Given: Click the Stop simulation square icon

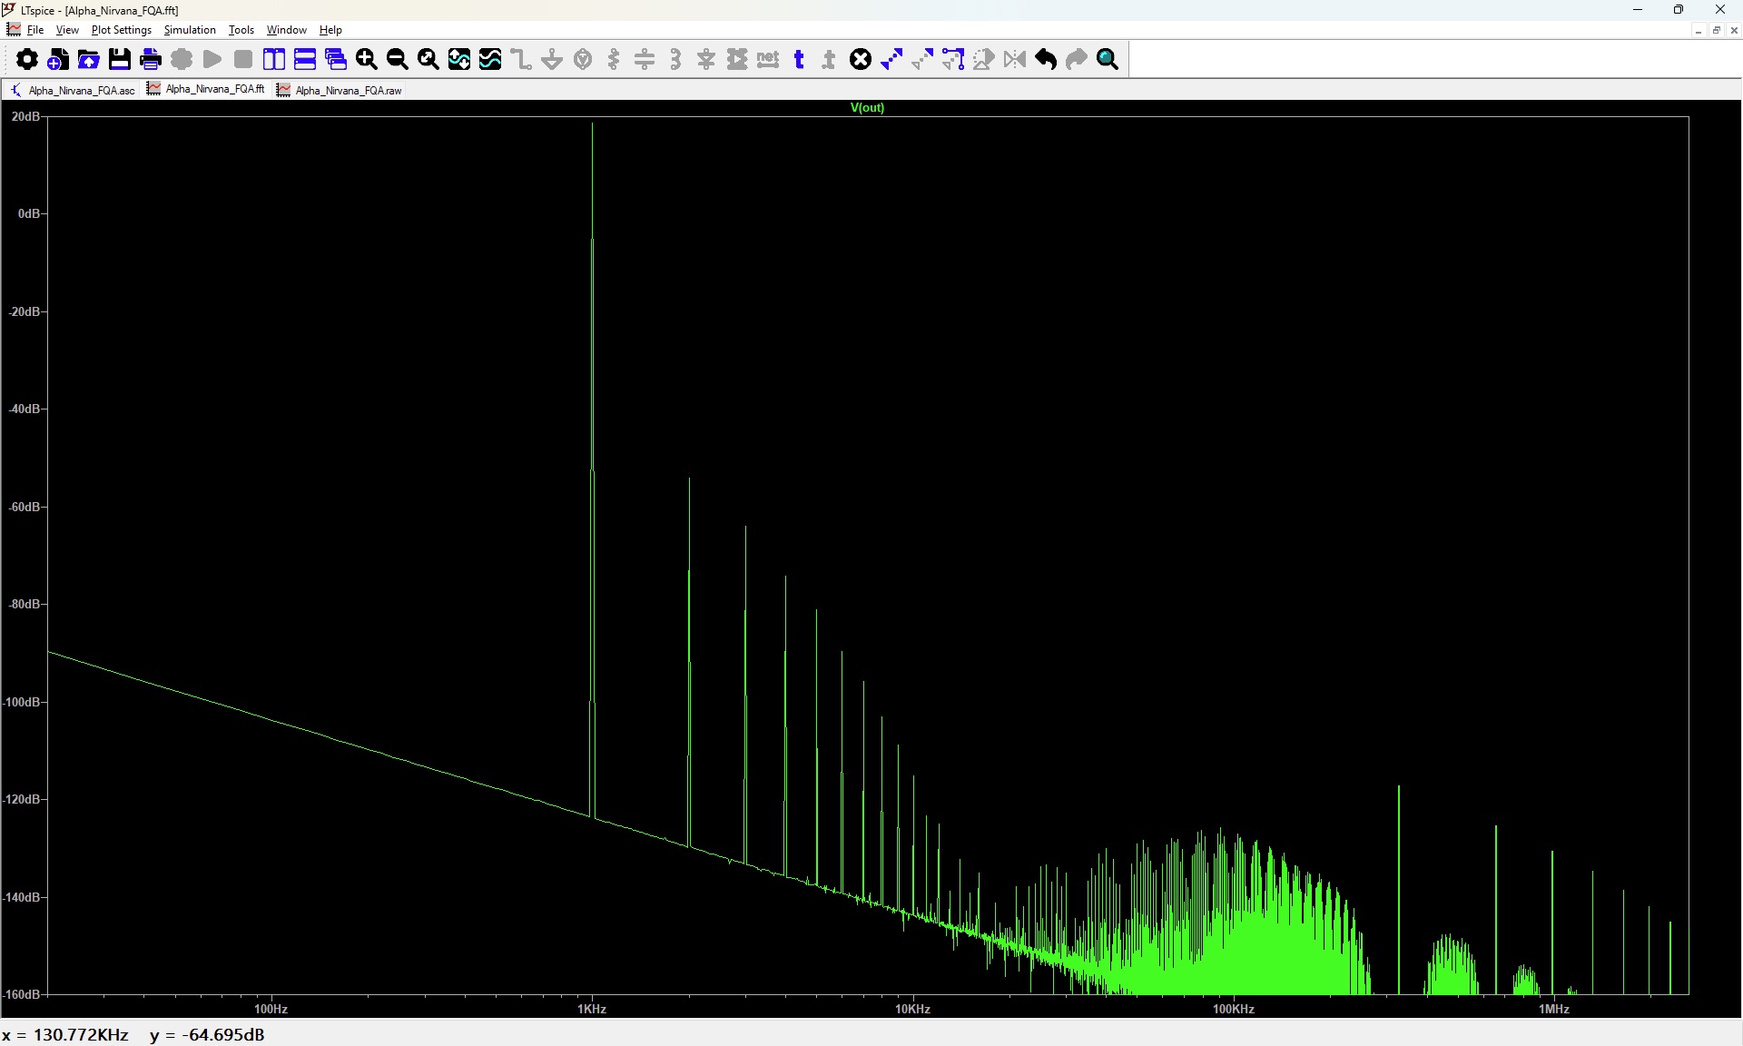Looking at the screenshot, I should [243, 60].
